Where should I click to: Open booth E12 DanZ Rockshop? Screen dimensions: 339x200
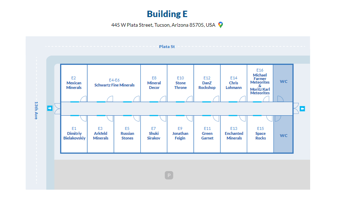[x=207, y=83]
